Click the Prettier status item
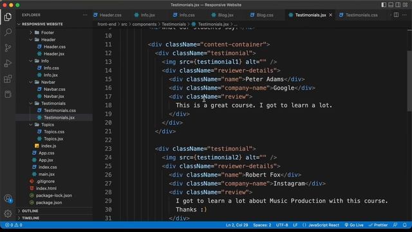This screenshot has height=232, width=412. click(379, 225)
